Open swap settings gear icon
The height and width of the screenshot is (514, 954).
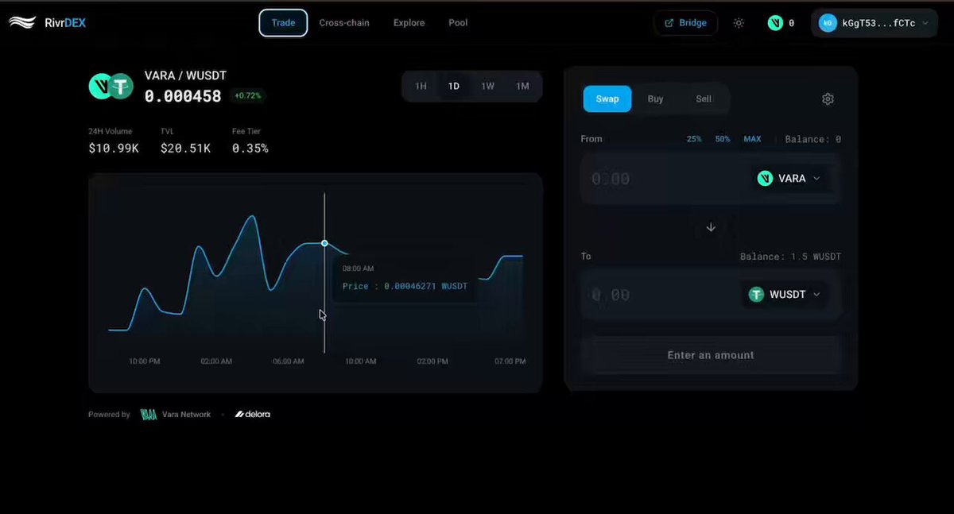[828, 99]
